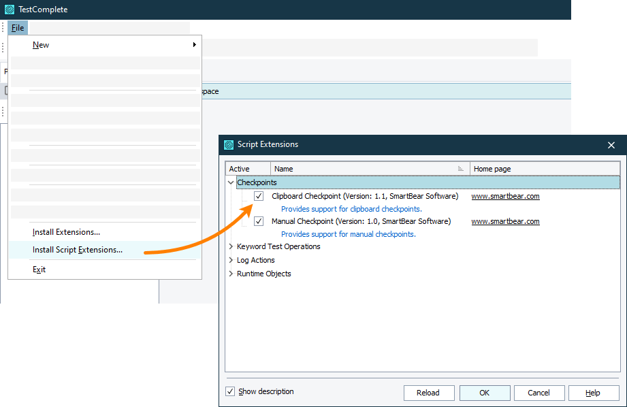
Task: Open the New submenu in File menu
Action: click(105, 45)
